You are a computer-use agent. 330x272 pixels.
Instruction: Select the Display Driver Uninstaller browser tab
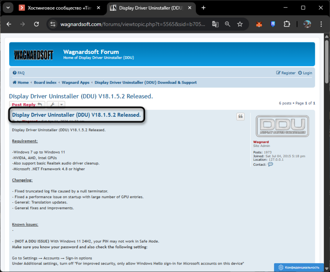(151, 8)
